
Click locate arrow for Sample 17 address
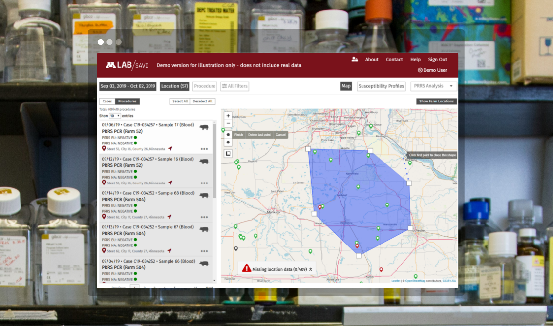(170, 149)
